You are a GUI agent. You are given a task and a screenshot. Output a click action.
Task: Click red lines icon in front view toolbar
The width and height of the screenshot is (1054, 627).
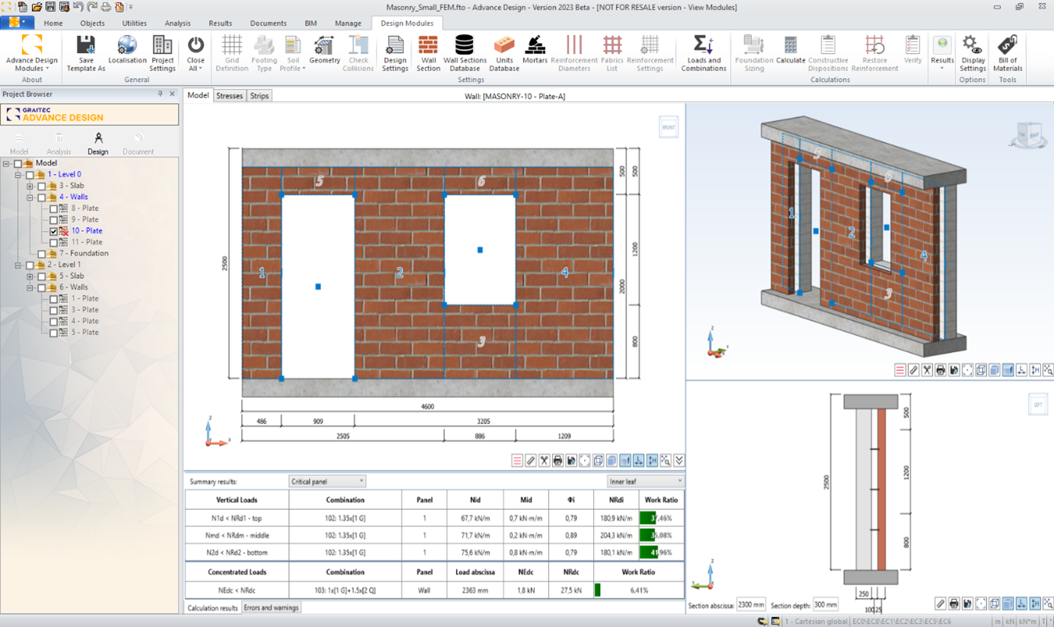[x=517, y=461]
